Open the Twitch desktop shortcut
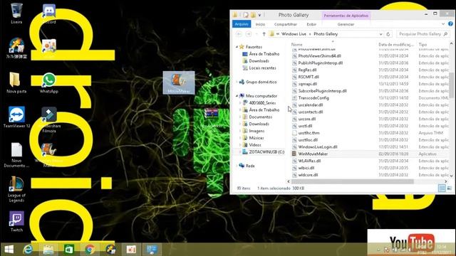The height and width of the screenshot is (256, 456). (16, 221)
